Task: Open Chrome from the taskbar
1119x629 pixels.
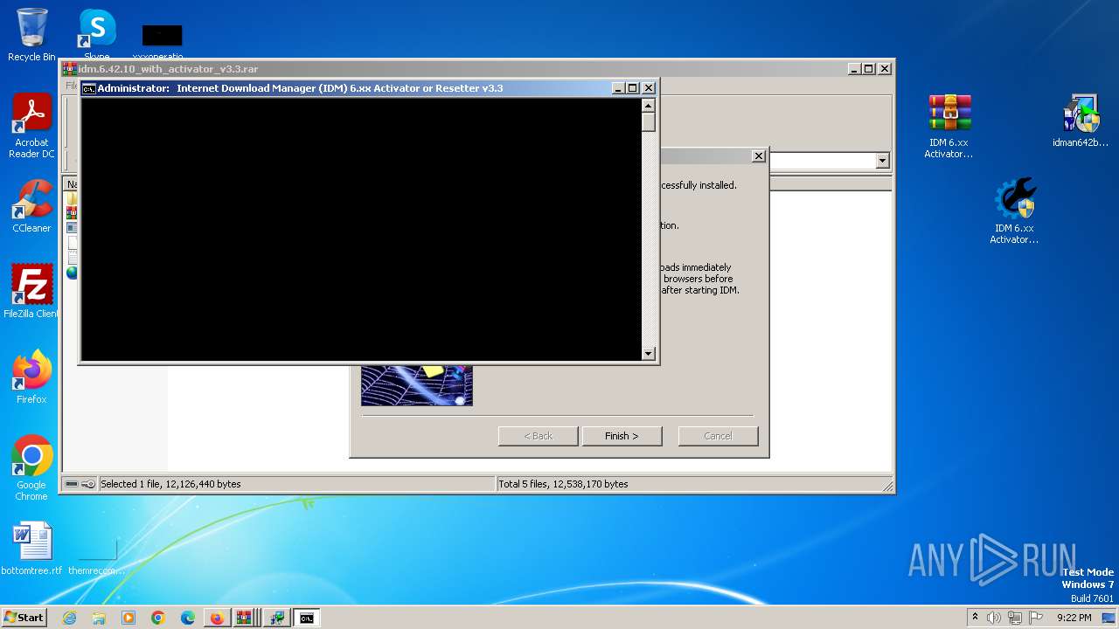Action: [x=158, y=618]
